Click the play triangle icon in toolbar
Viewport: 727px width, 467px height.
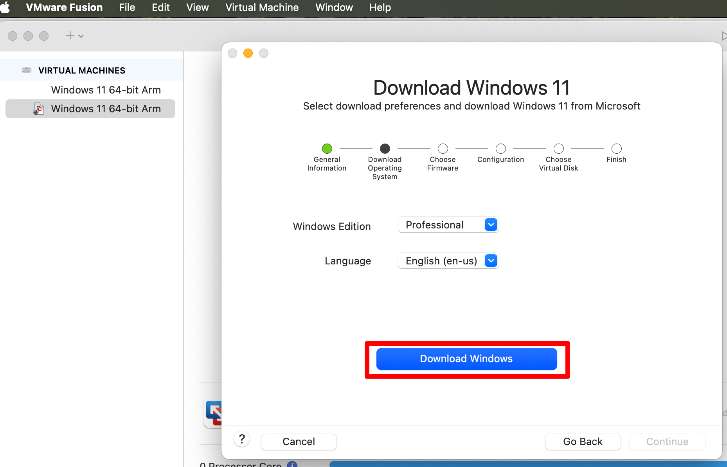pos(724,36)
